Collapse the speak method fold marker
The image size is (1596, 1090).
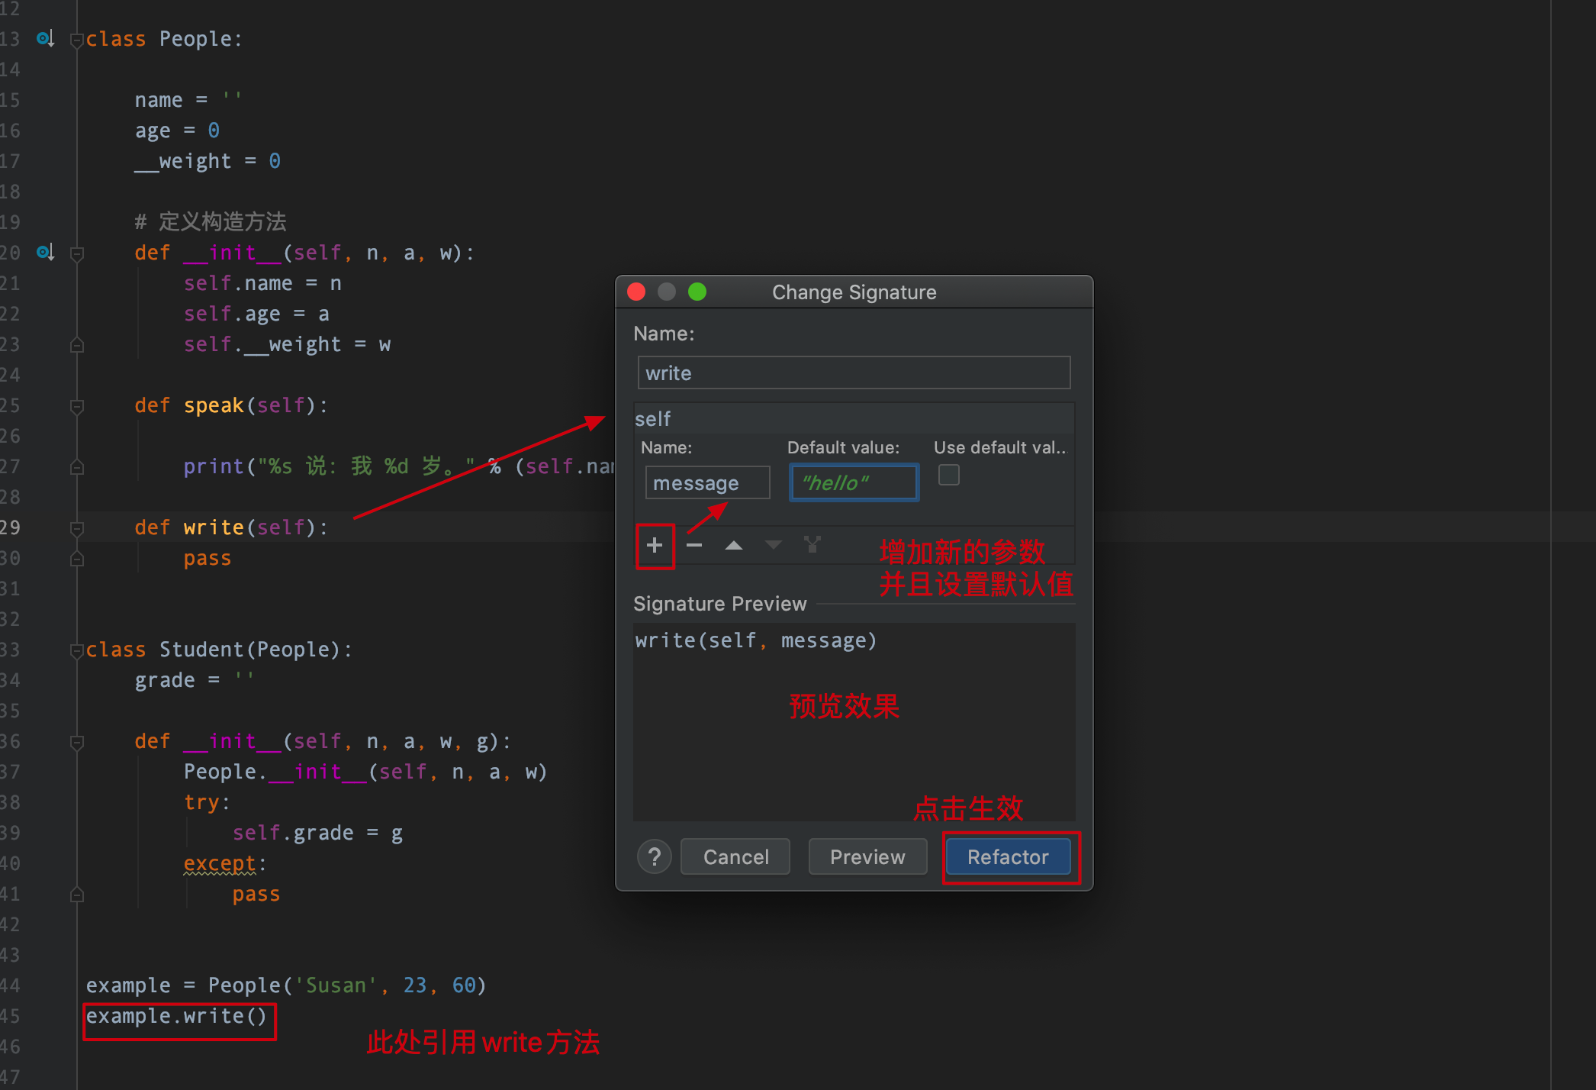point(76,406)
